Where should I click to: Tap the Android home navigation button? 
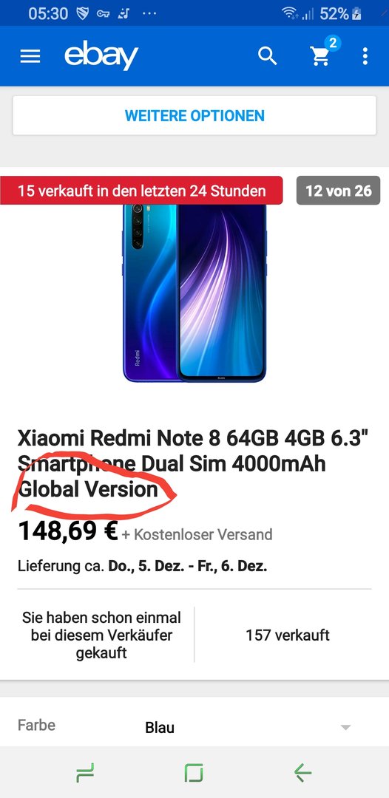coord(194,773)
